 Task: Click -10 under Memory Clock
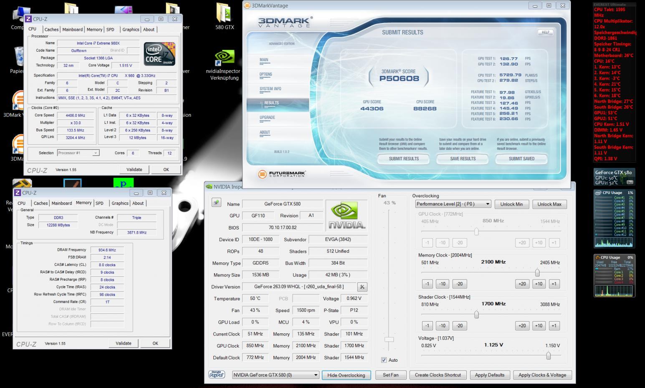pos(442,284)
